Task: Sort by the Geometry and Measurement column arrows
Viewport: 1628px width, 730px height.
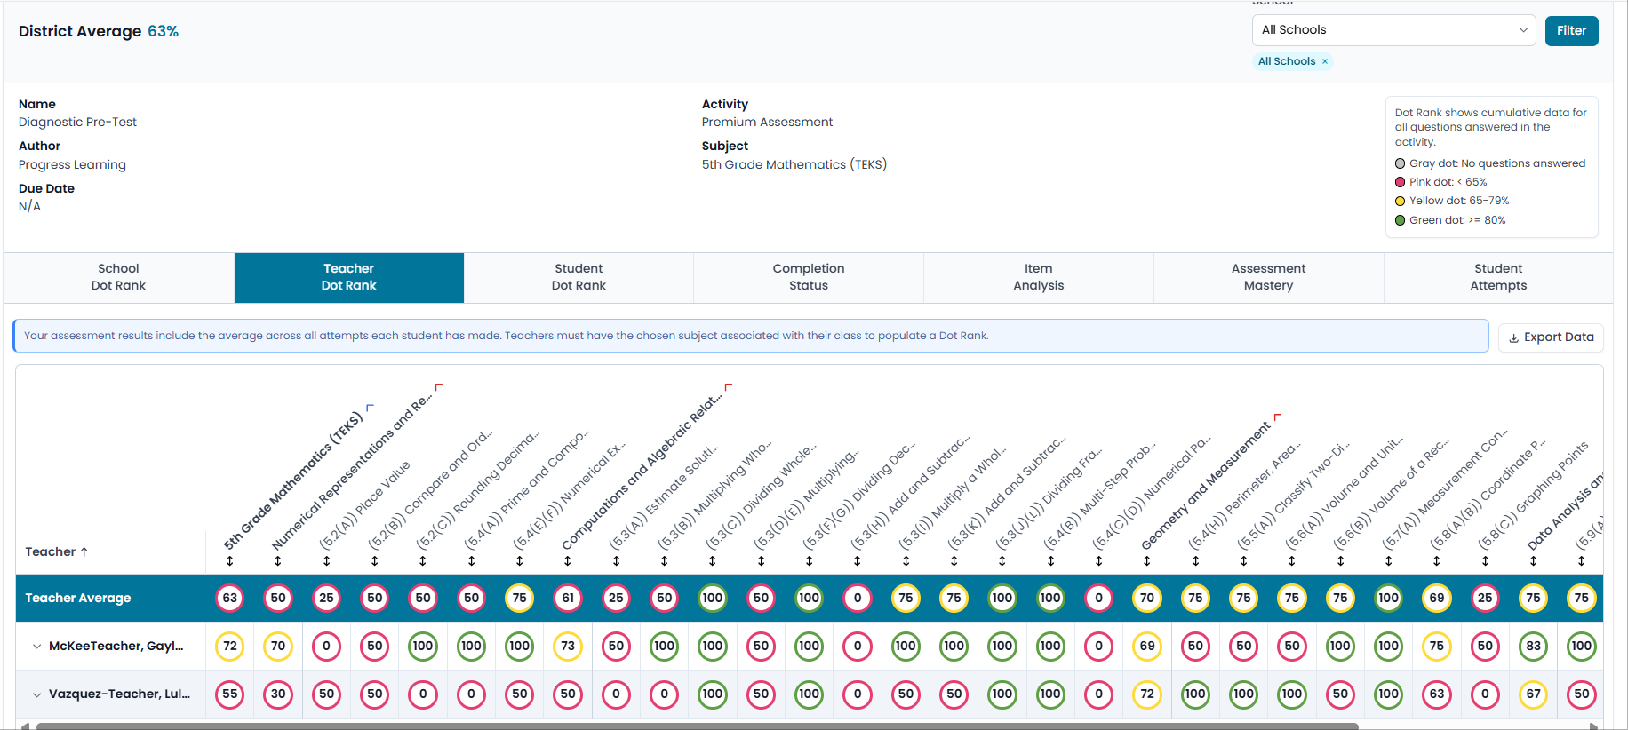Action: 1147,561
